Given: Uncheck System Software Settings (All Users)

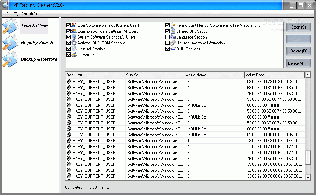Looking at the screenshot, I should pyautogui.click(x=68, y=37).
